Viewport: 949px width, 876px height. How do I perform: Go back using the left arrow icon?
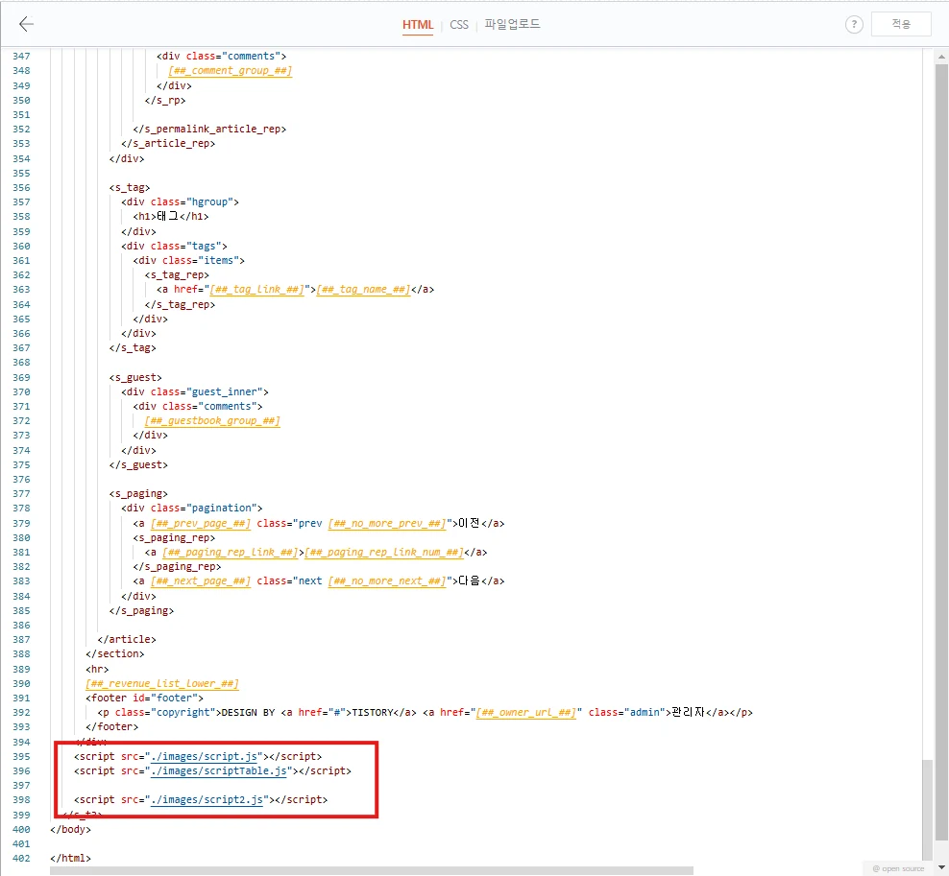[26, 24]
